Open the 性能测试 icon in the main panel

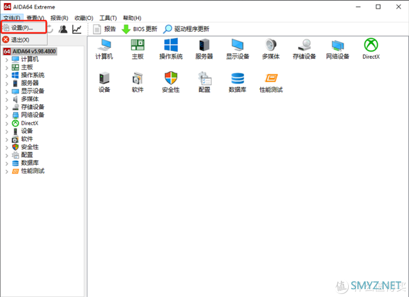(271, 82)
